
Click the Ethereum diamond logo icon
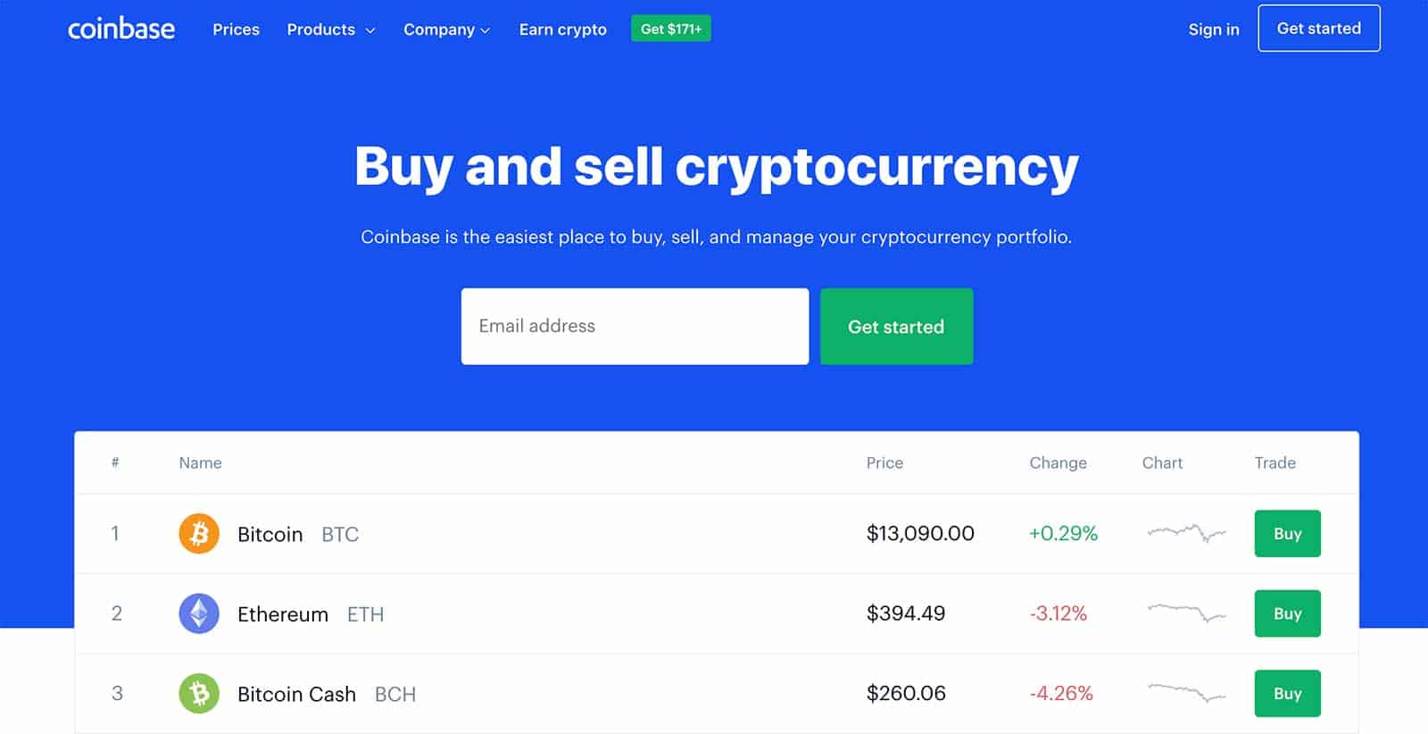199,613
